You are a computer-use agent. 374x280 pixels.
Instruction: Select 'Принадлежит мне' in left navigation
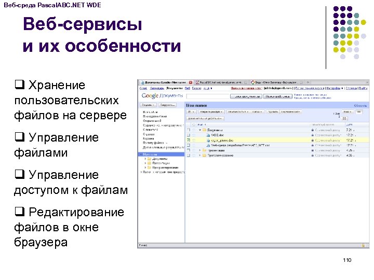[155, 117]
